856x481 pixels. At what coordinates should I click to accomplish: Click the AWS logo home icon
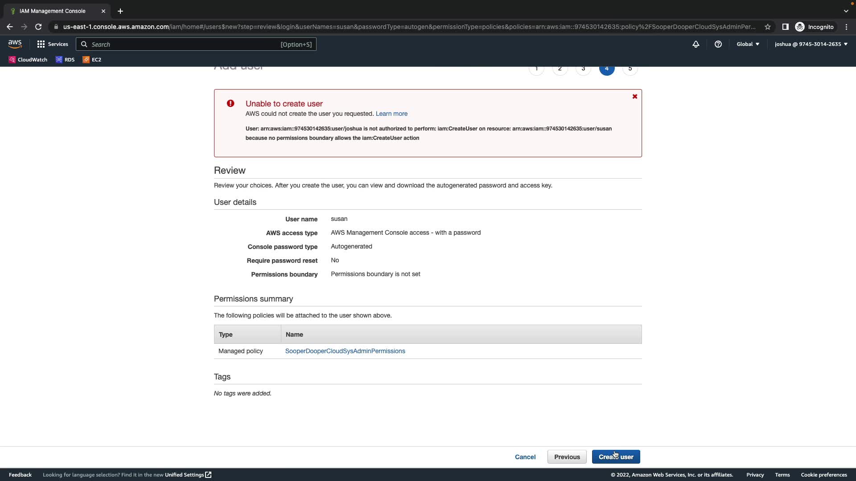tap(15, 44)
